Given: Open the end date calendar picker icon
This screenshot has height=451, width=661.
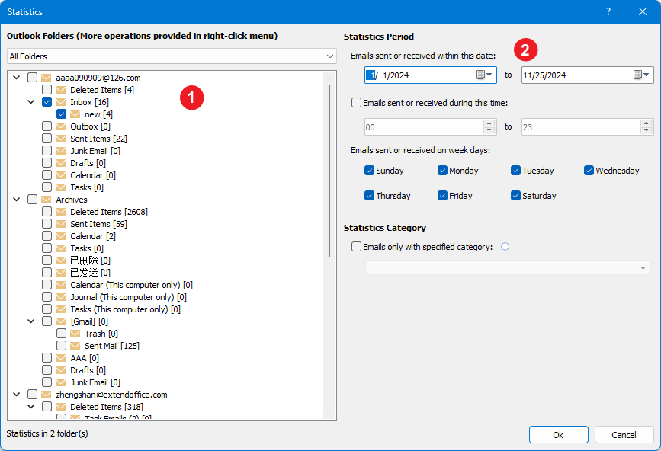Looking at the screenshot, I should click(638, 75).
